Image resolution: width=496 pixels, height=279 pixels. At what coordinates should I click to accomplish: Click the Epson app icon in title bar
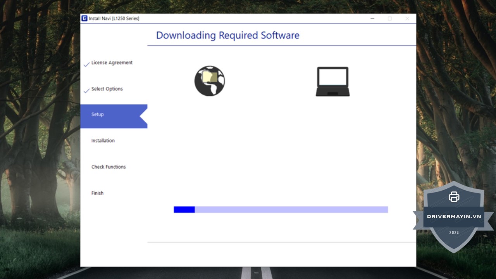point(84,18)
